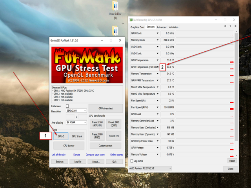
Task: Open the Advanced tab in GPU-Z
Action: click(x=161, y=27)
